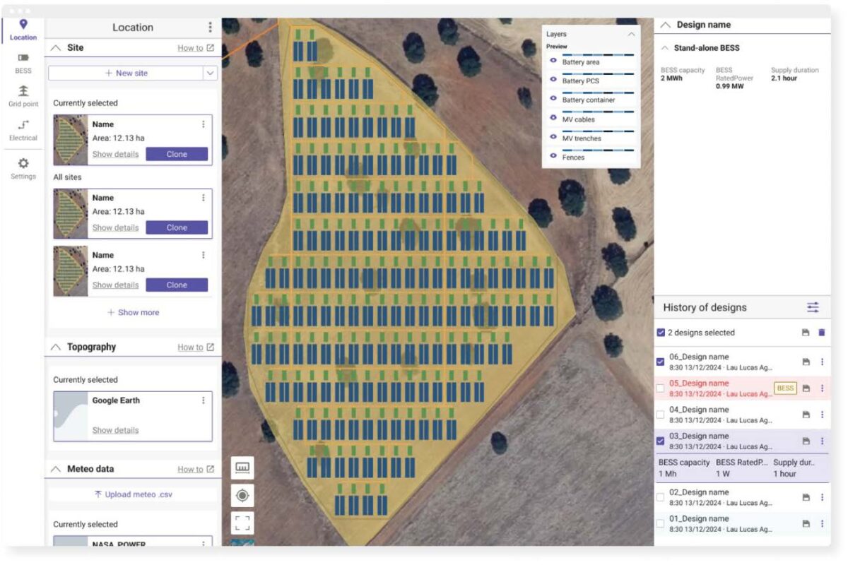
Task: Switch to the Location tab
Action: point(23,29)
